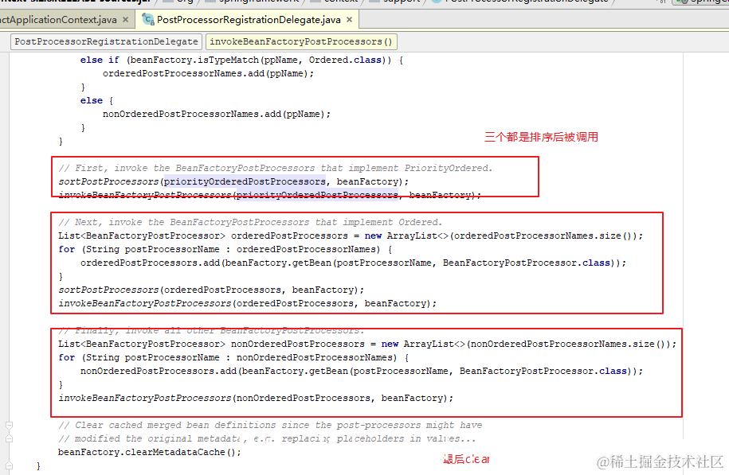Collapse the comment block's top fold marker in gutter
Viewport: 729px width, 475px height.
point(9,426)
